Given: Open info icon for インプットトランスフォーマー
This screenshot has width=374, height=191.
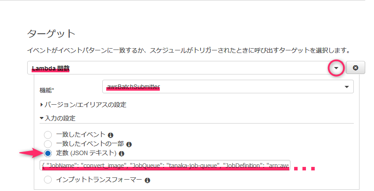Looking at the screenshot, I should (147, 180).
